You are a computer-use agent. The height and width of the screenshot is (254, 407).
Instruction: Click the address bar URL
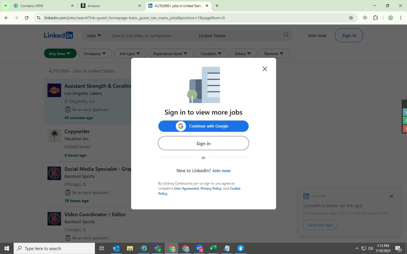tap(135, 18)
